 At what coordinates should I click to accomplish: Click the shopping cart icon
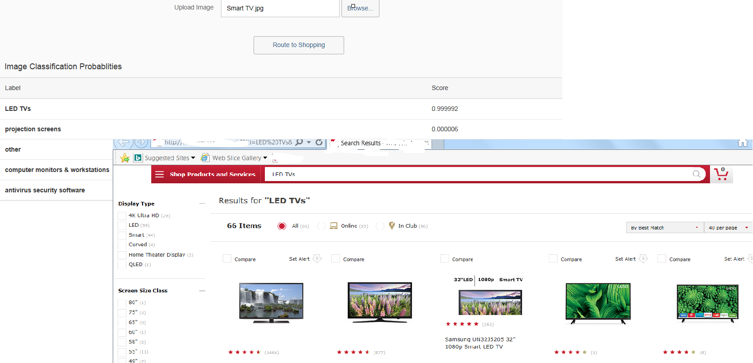[721, 174]
